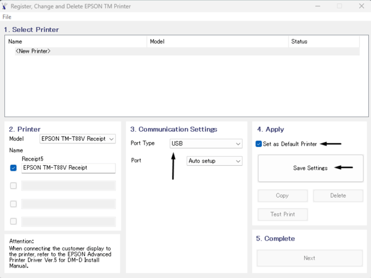Expand the printer Model dropdown
This screenshot has height=278, width=371.
pos(78,139)
